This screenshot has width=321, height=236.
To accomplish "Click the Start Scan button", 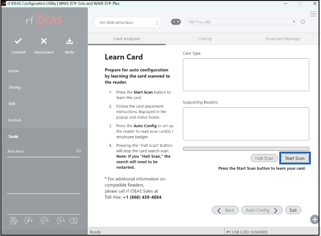I will pyautogui.click(x=295, y=158).
